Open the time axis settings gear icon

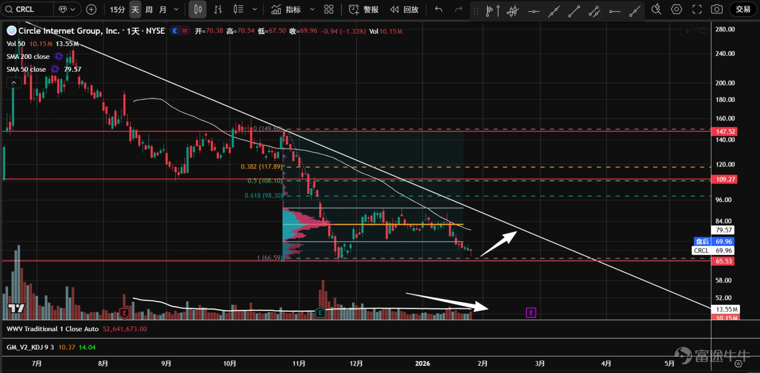coord(738,364)
